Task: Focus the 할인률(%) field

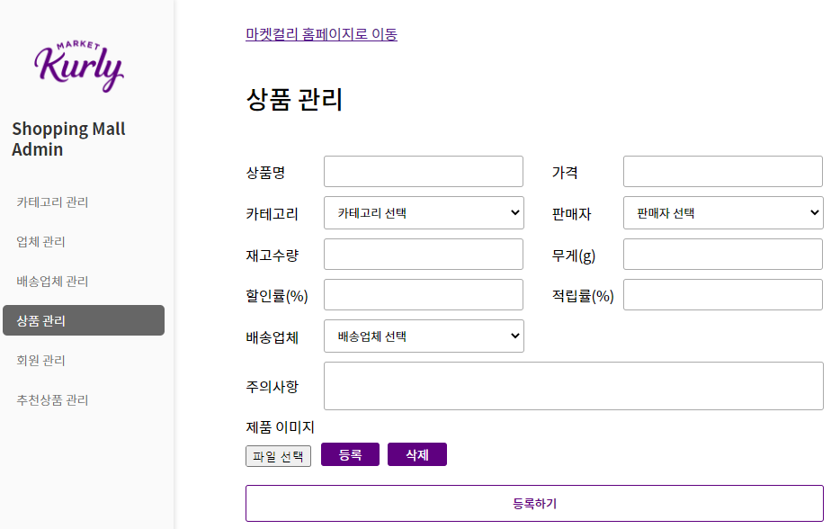Action: (x=424, y=295)
